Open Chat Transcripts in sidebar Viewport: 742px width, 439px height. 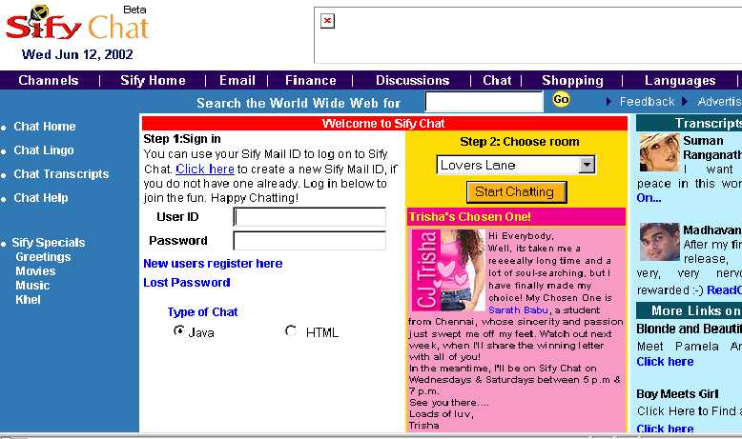(x=61, y=174)
